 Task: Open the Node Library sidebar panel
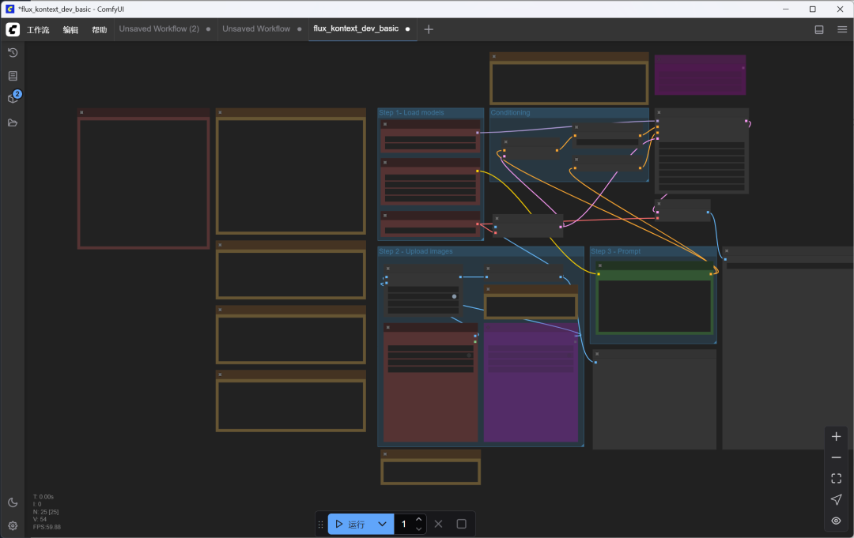pyautogui.click(x=13, y=76)
